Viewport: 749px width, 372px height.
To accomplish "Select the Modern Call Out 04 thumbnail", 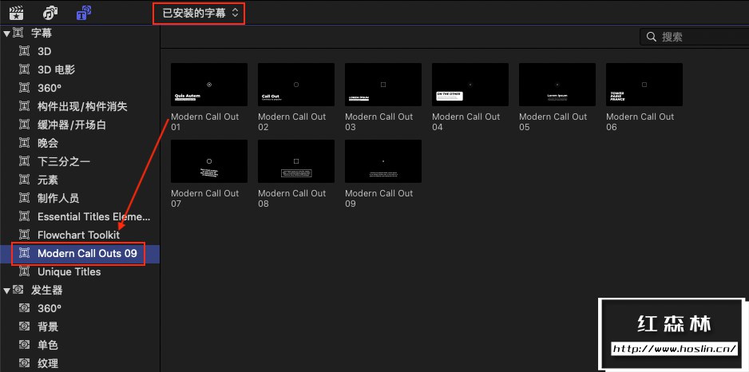I will 470,85.
